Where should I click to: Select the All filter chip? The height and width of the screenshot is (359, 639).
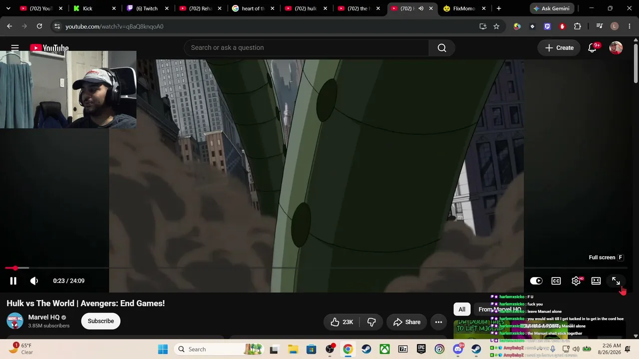click(462, 310)
